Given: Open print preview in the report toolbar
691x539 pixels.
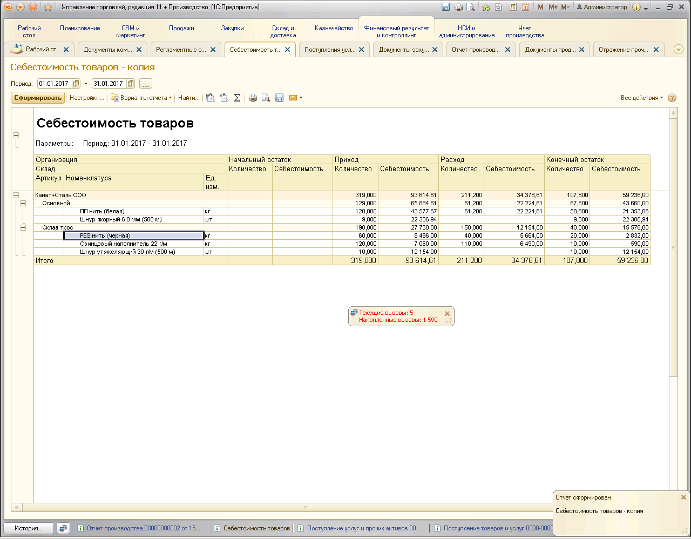Looking at the screenshot, I should coord(266,98).
